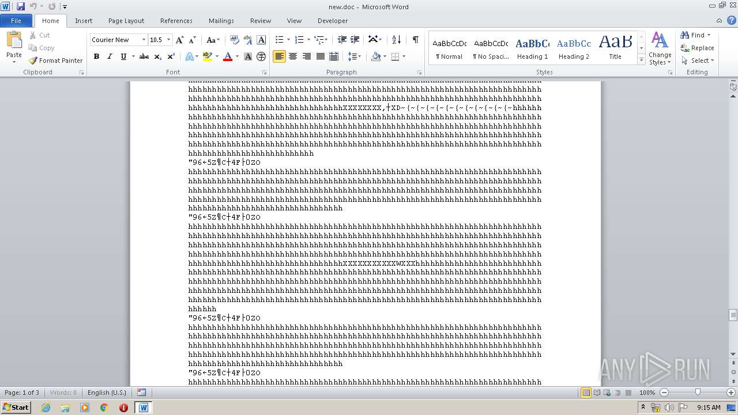The image size is (738, 415).
Task: Align text to the right
Action: click(307, 56)
